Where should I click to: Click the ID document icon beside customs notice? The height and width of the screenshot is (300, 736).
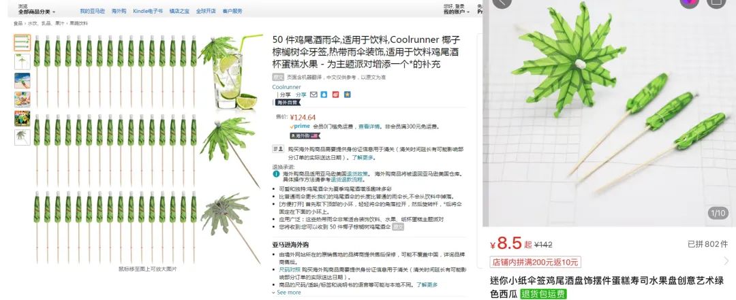[x=278, y=149]
